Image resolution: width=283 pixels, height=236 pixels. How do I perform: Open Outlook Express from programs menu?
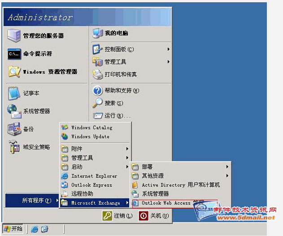(x=91, y=185)
